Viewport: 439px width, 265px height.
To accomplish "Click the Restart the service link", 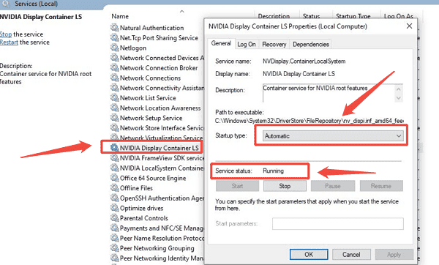I will 9,42.
